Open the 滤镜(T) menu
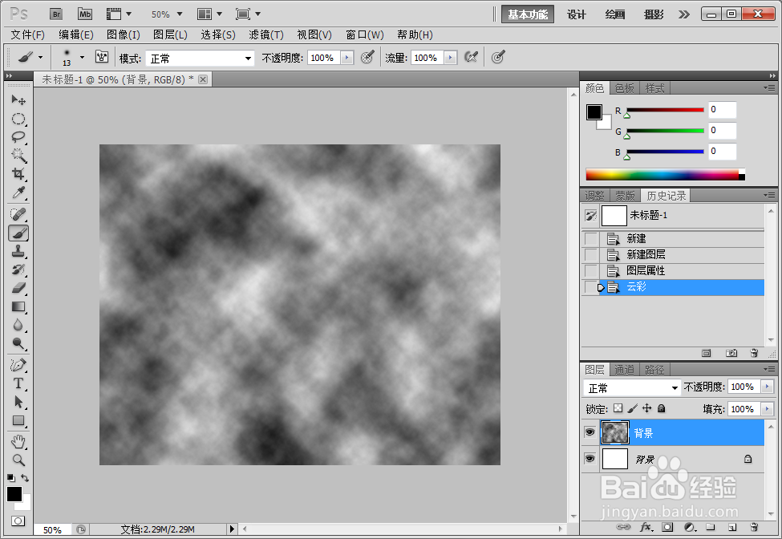Image resolution: width=782 pixels, height=539 pixels. 266,34
